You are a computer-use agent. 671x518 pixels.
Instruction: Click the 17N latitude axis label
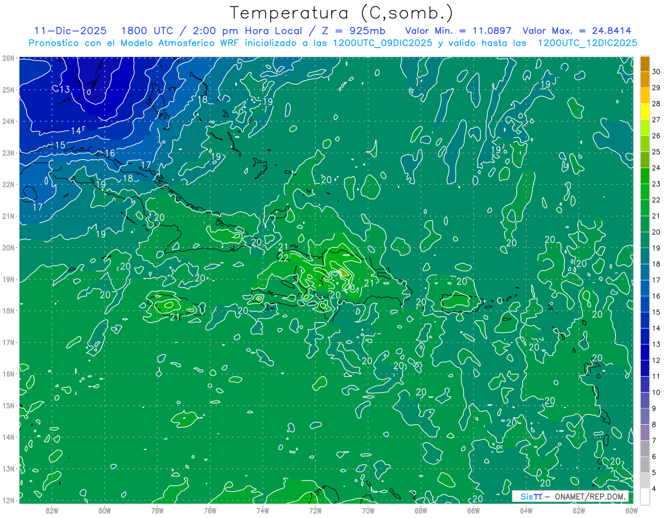pyautogui.click(x=8, y=342)
